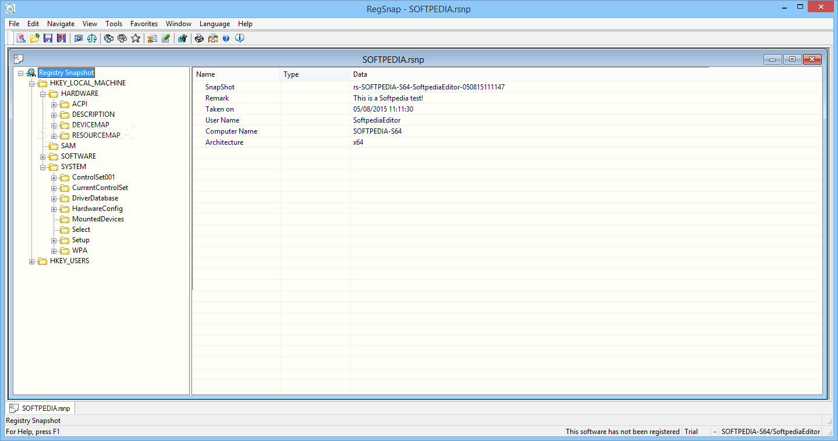
Task: Click the Find binoculars toolbar icon
Action: tap(109, 38)
